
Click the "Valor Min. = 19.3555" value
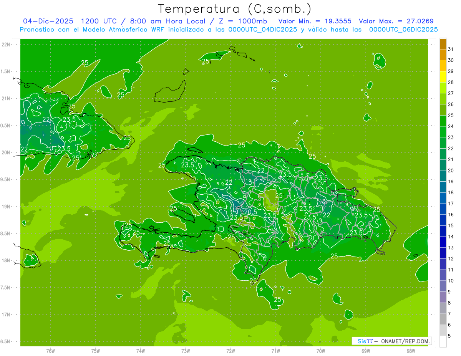[315, 21]
